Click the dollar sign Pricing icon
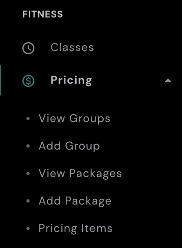 click(x=28, y=81)
